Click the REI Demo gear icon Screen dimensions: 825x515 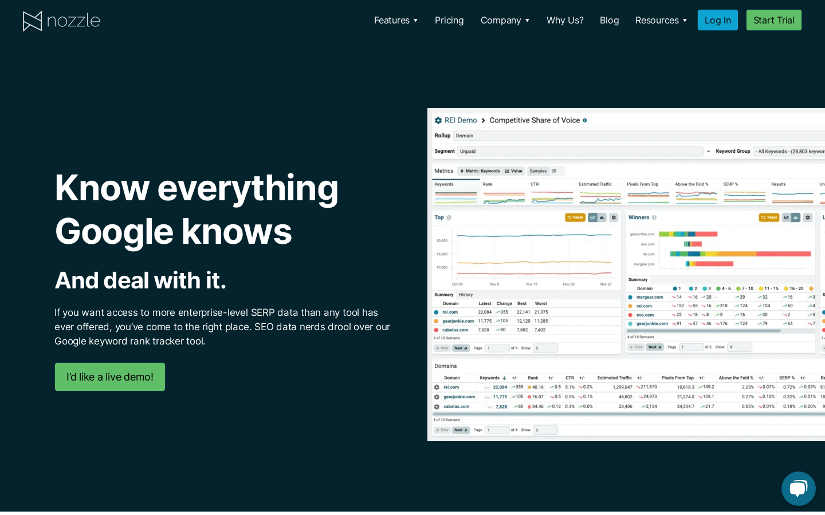[x=438, y=121]
